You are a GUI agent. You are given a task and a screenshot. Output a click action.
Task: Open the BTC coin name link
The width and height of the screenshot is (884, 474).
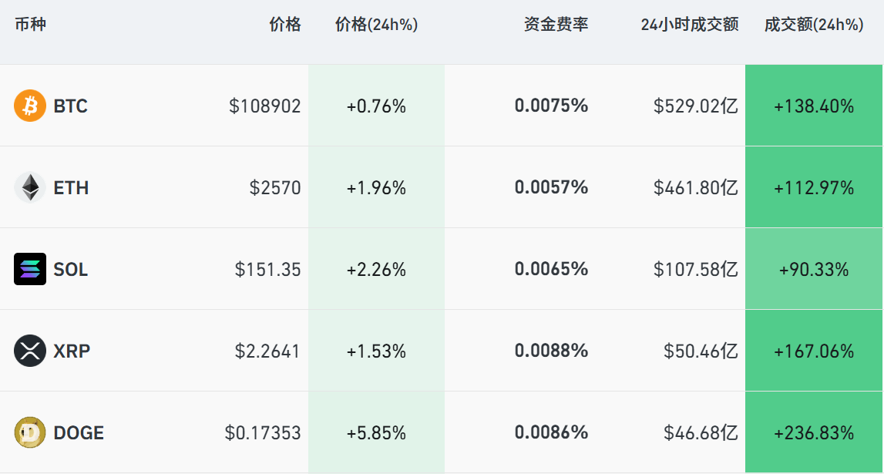pos(71,106)
